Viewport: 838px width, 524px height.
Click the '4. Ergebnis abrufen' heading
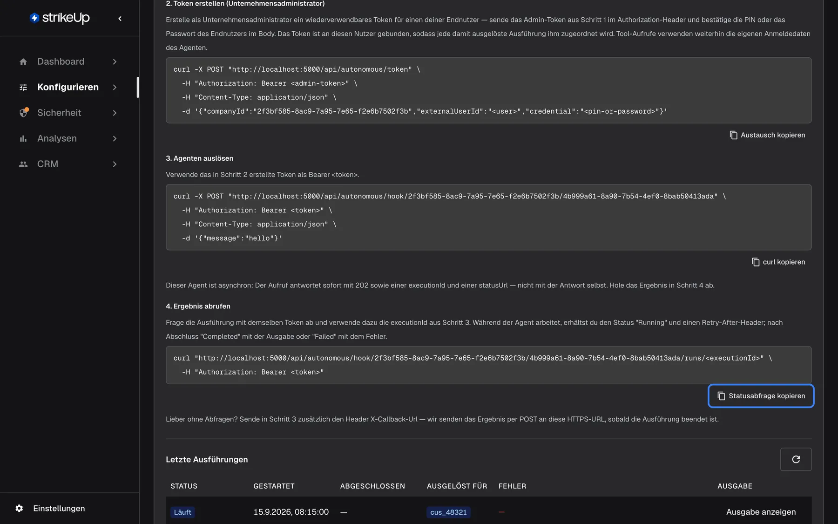pos(198,306)
